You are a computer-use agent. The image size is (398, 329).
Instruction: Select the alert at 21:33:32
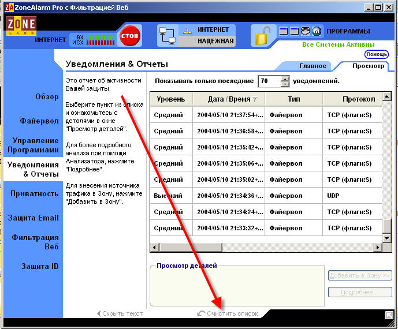(266, 228)
